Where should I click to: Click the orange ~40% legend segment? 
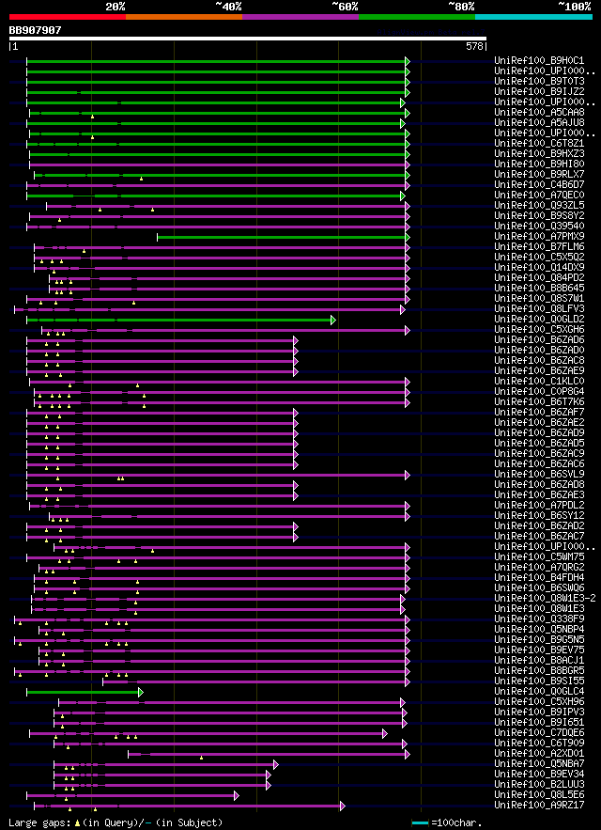184,16
